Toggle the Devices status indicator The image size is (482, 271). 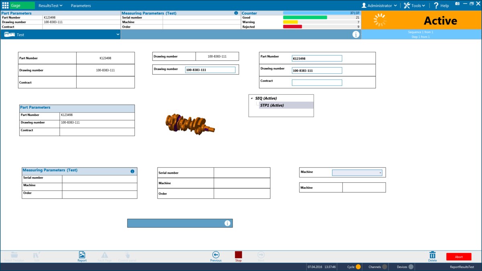412,266
